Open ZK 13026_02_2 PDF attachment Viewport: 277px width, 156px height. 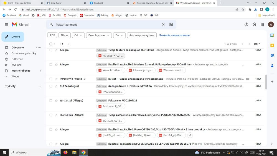coord(111,121)
